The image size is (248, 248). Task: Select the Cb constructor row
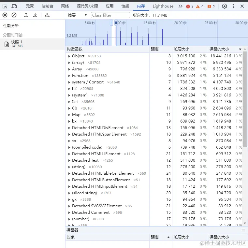point(154,108)
